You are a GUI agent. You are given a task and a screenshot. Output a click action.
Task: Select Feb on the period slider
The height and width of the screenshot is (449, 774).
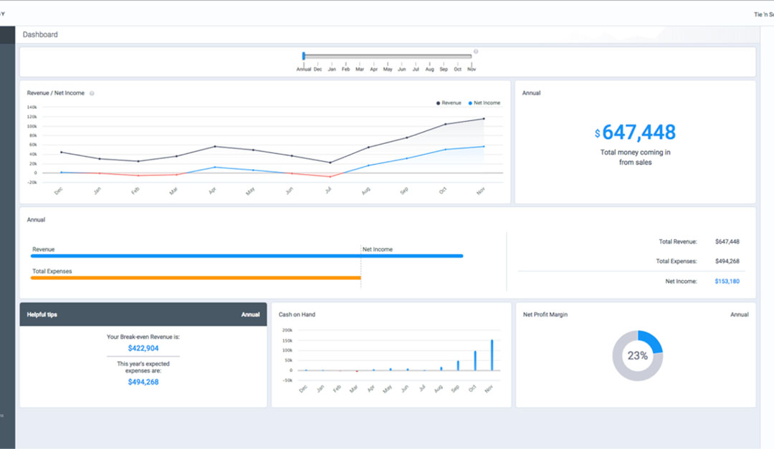click(345, 69)
